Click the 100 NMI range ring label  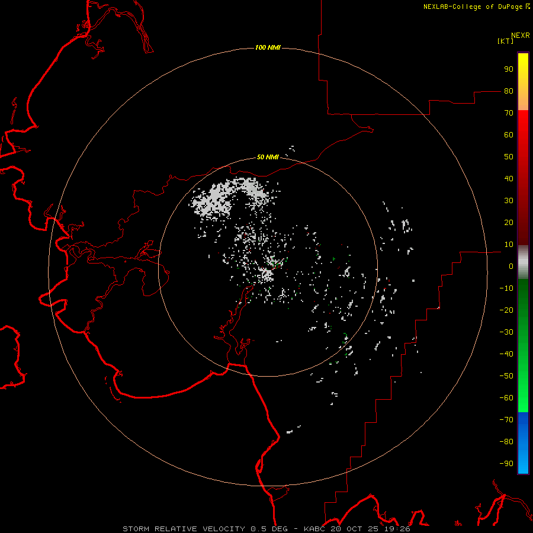(x=268, y=47)
